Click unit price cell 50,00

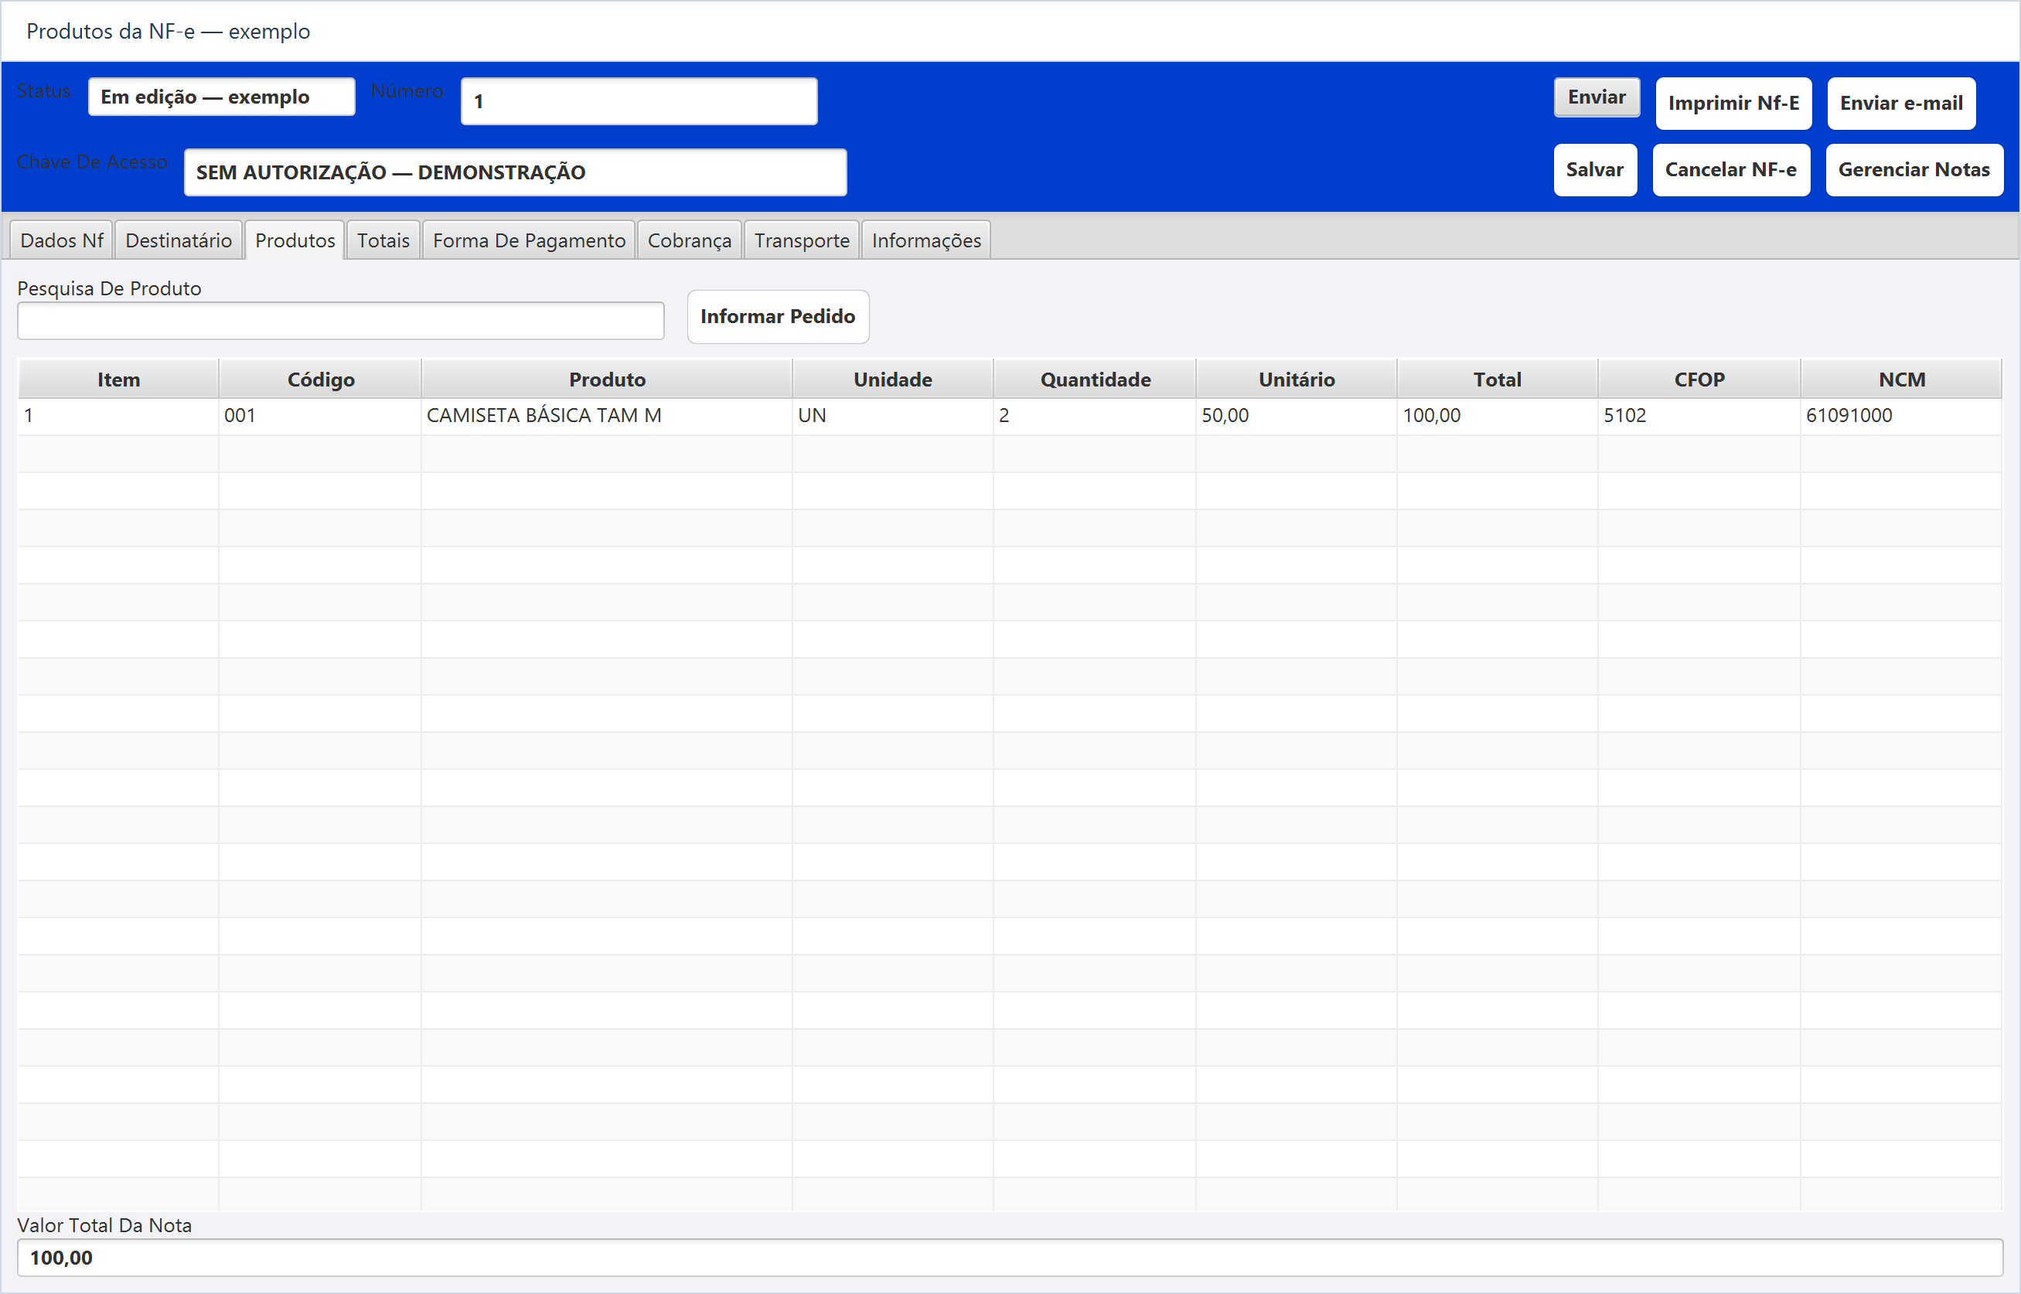(x=1296, y=416)
